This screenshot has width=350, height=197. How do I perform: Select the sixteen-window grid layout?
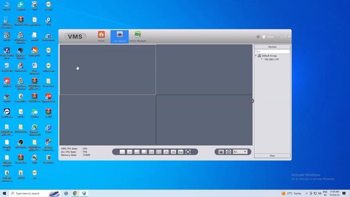click(x=159, y=152)
